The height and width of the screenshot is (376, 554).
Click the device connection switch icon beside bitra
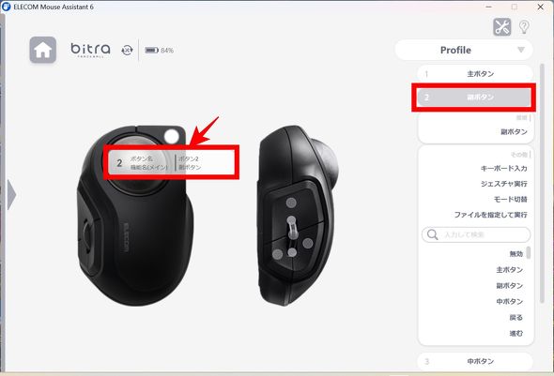pyautogui.click(x=127, y=50)
